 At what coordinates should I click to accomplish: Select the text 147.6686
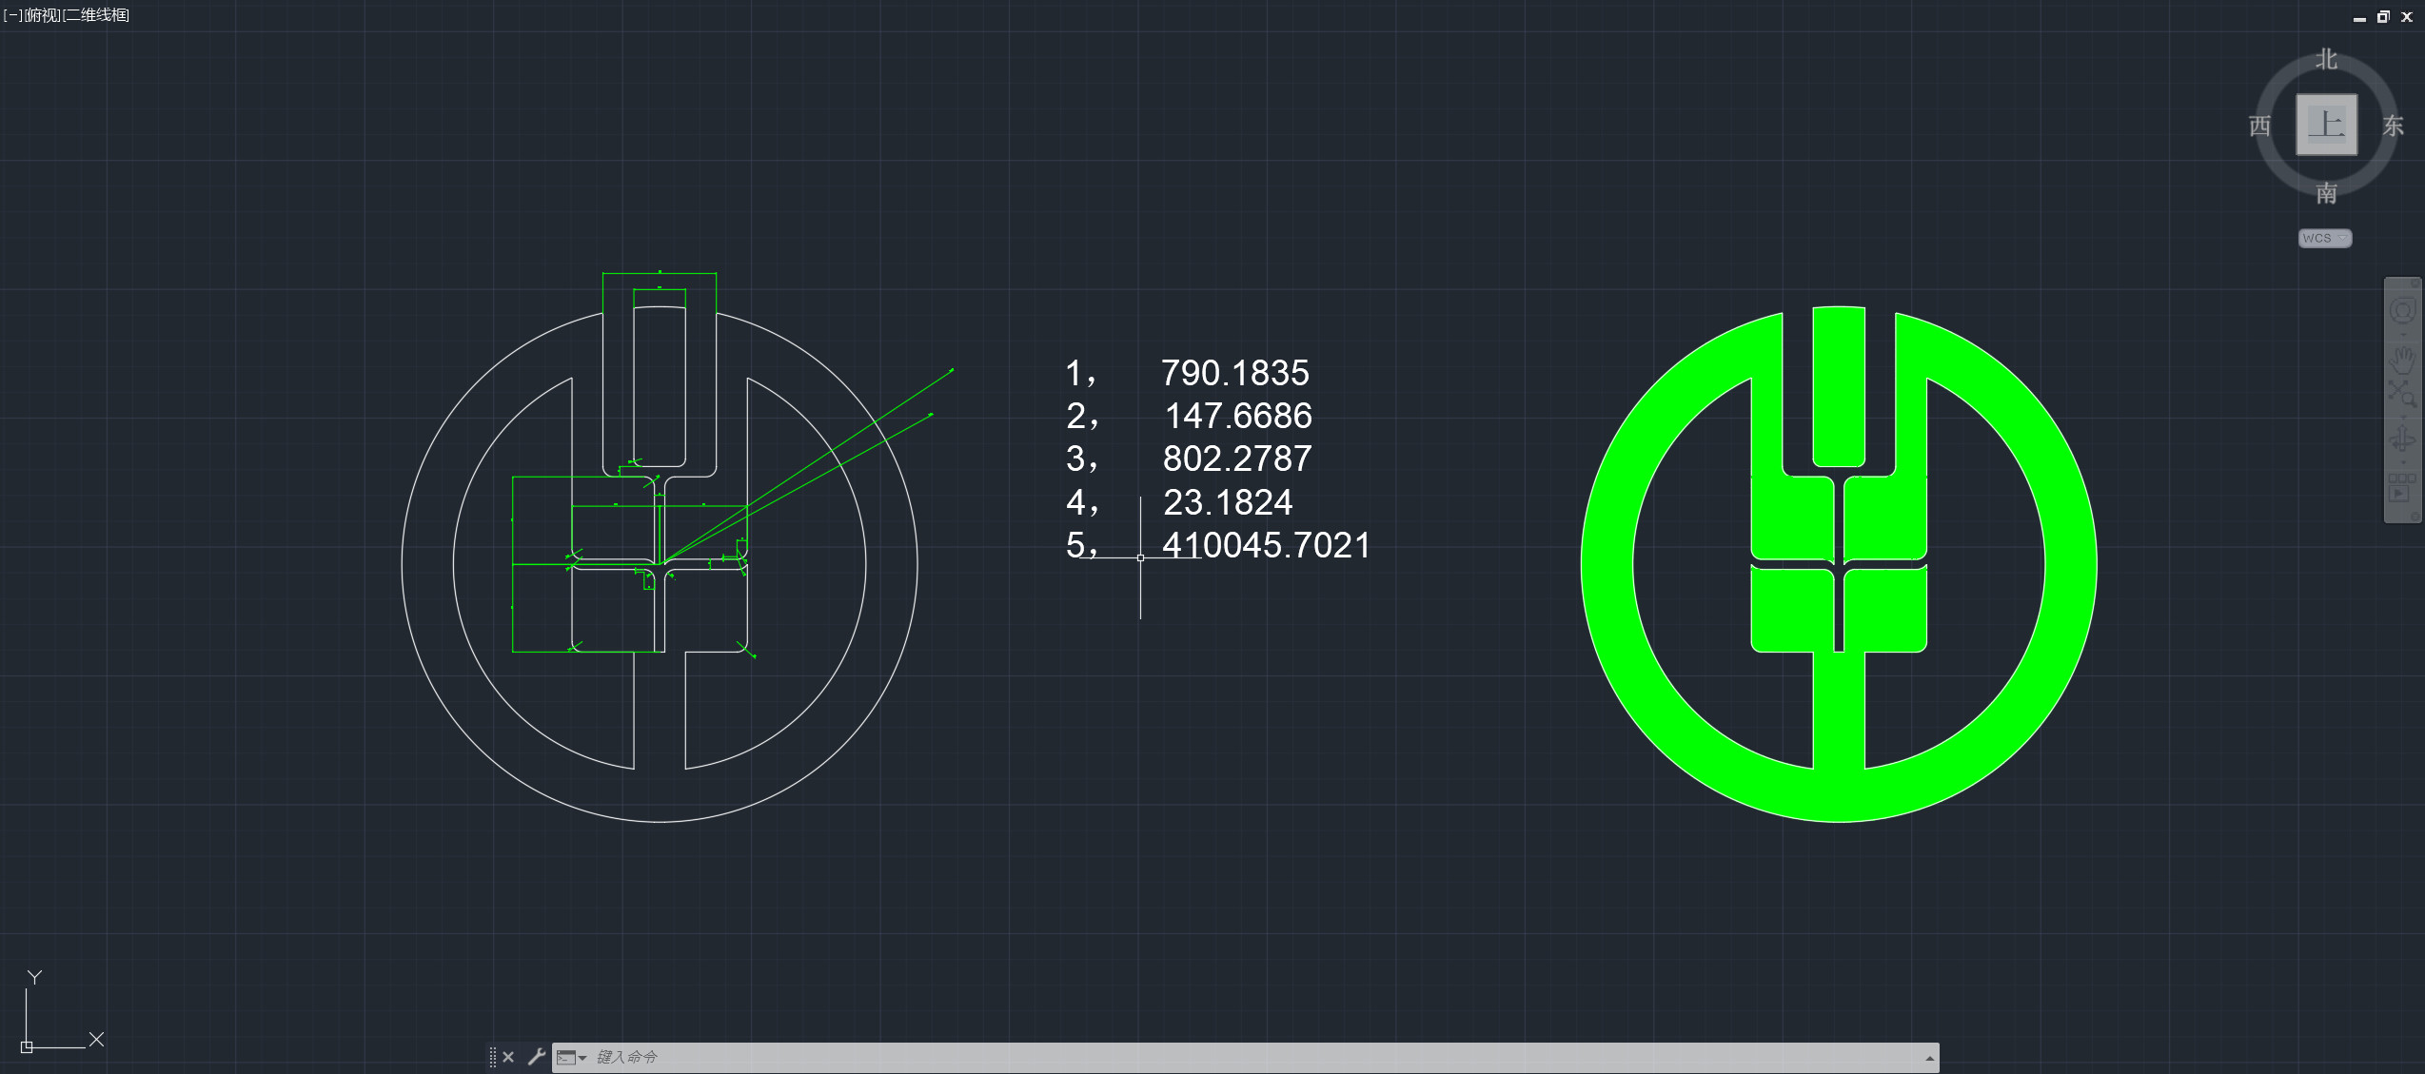[x=1238, y=416]
